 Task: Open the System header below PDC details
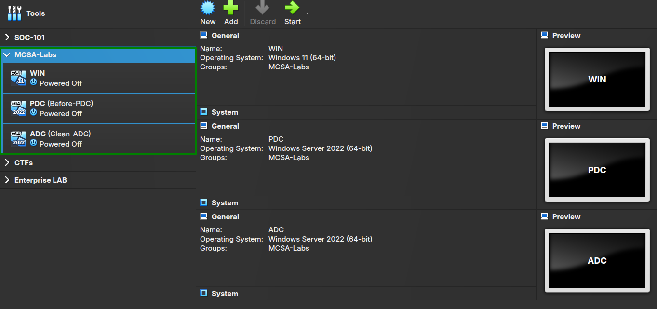coord(225,203)
